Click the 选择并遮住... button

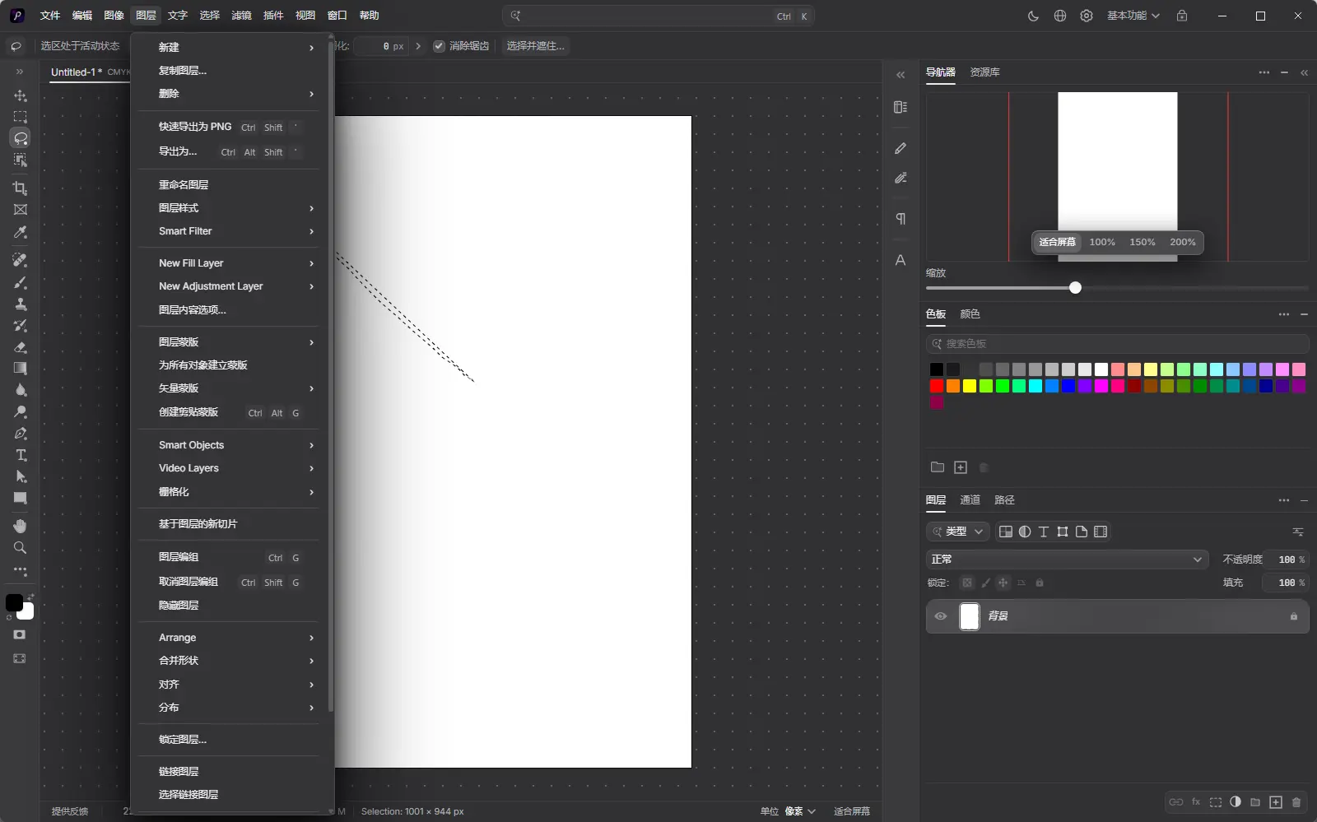pyautogui.click(x=535, y=46)
